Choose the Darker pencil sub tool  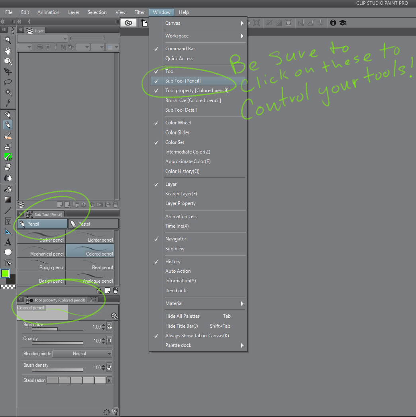[x=41, y=237]
